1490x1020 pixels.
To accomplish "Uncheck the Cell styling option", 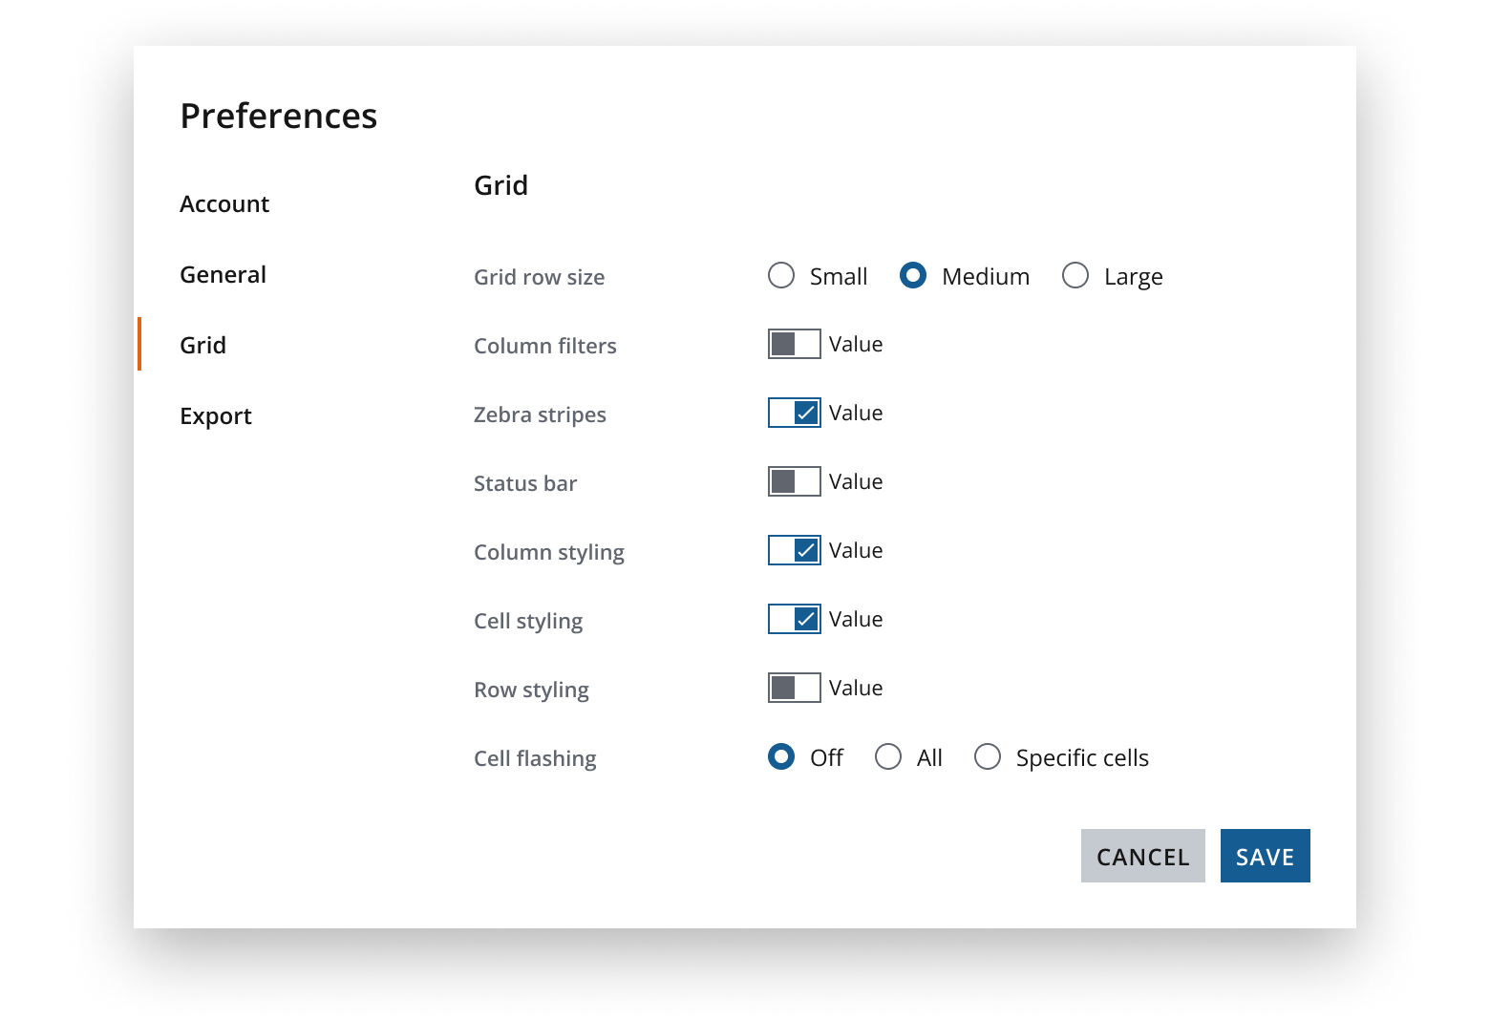I will [x=795, y=619].
